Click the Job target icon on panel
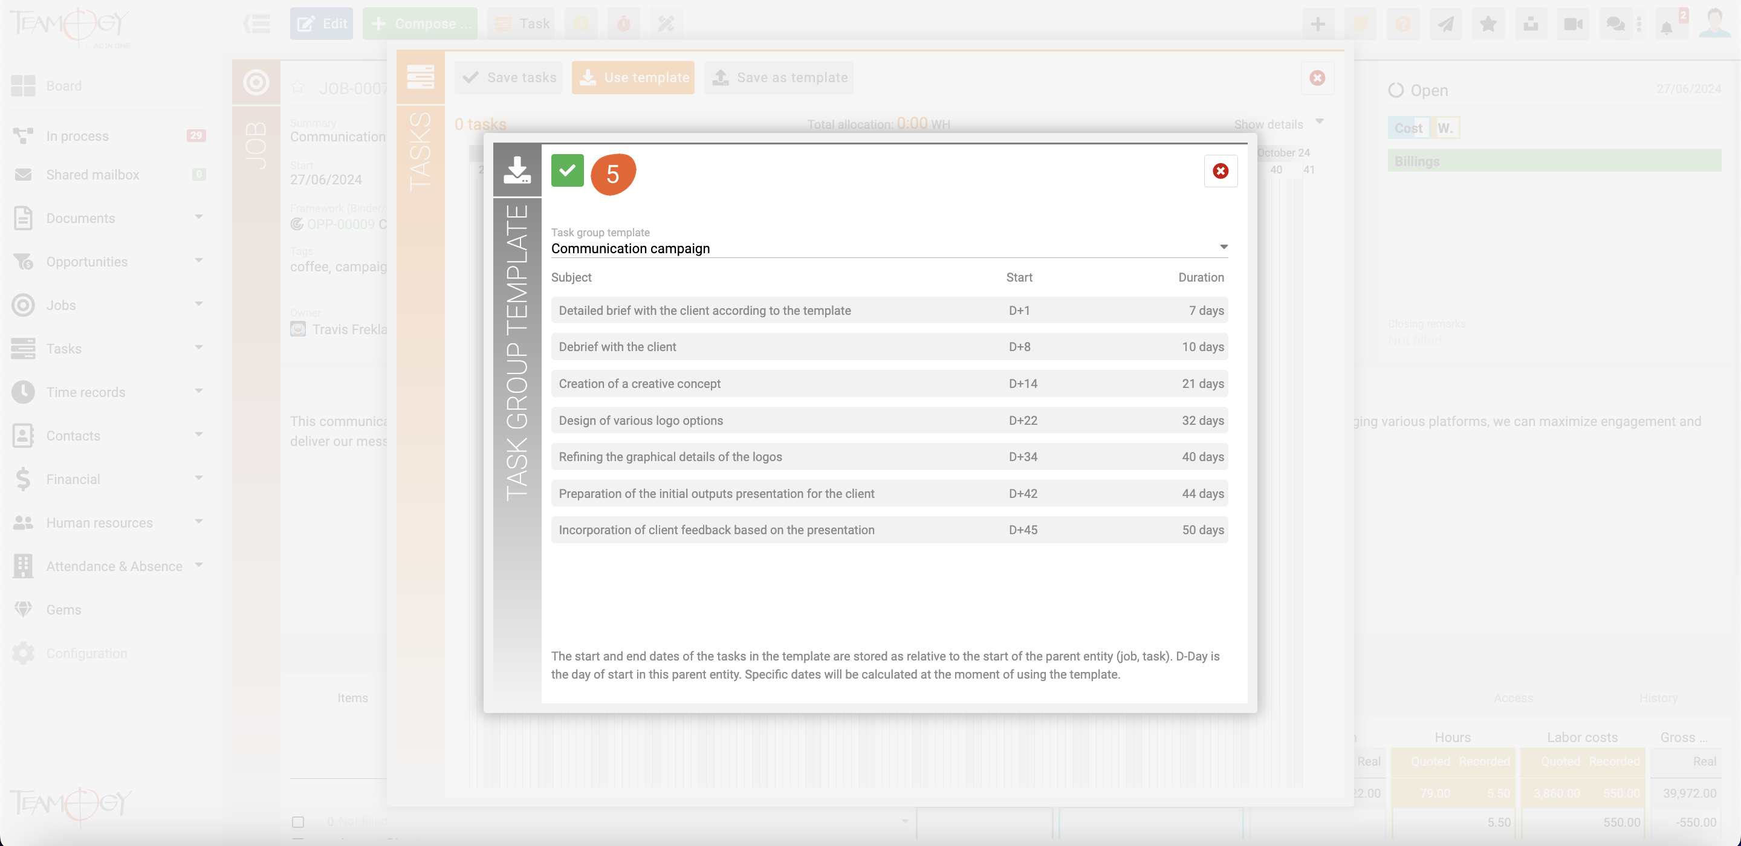Viewport: 1741px width, 846px height. [x=256, y=82]
